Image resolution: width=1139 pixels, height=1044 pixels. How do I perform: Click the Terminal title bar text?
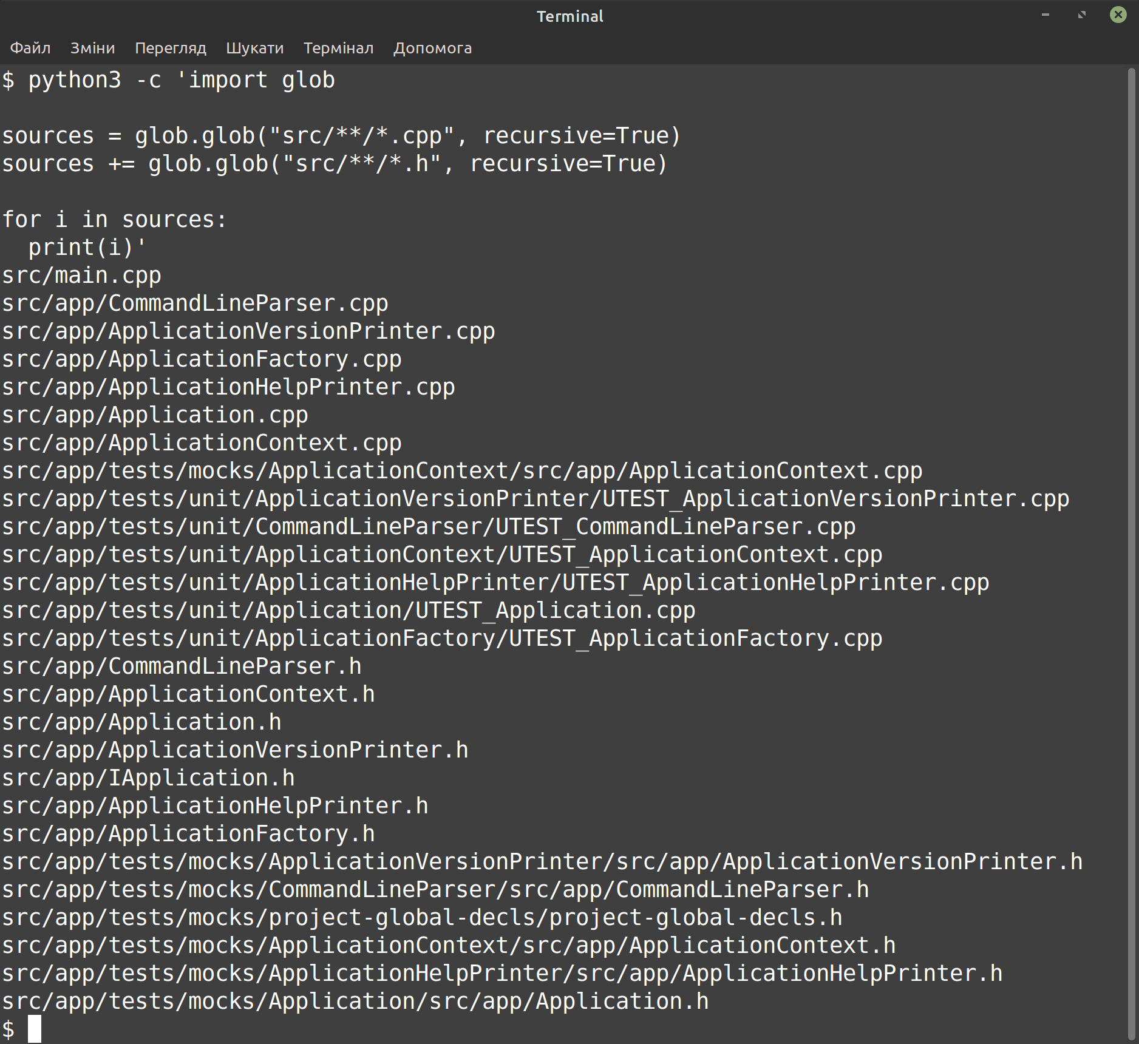click(x=569, y=16)
